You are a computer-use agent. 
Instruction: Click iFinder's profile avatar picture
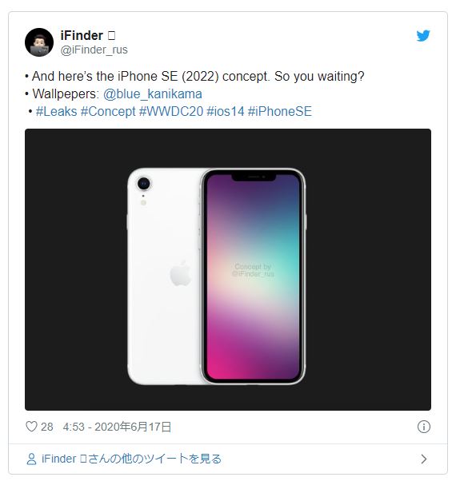point(39,42)
